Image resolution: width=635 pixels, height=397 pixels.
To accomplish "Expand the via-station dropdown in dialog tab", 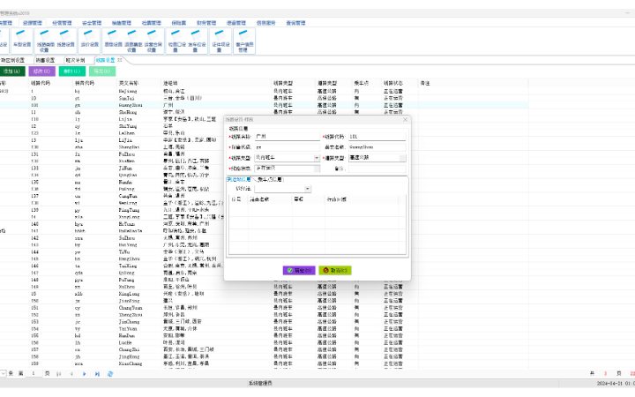I will [x=308, y=189].
